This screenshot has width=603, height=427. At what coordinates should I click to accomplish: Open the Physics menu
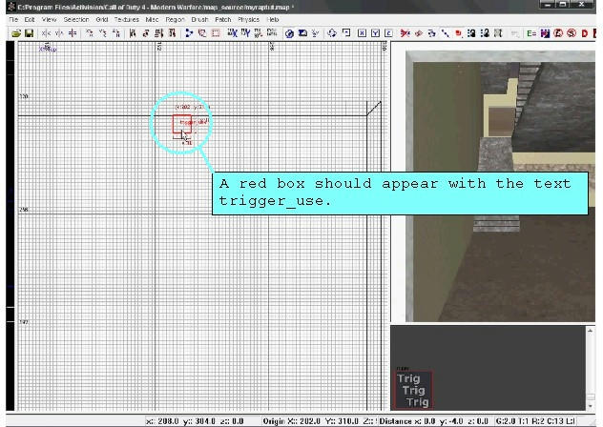pos(248,19)
